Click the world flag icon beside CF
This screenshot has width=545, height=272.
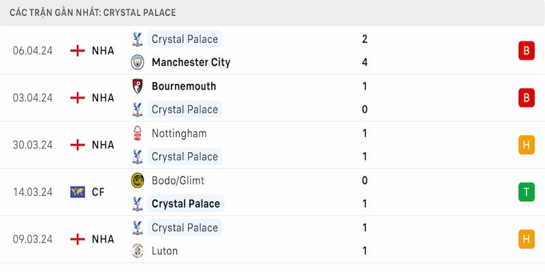78,192
